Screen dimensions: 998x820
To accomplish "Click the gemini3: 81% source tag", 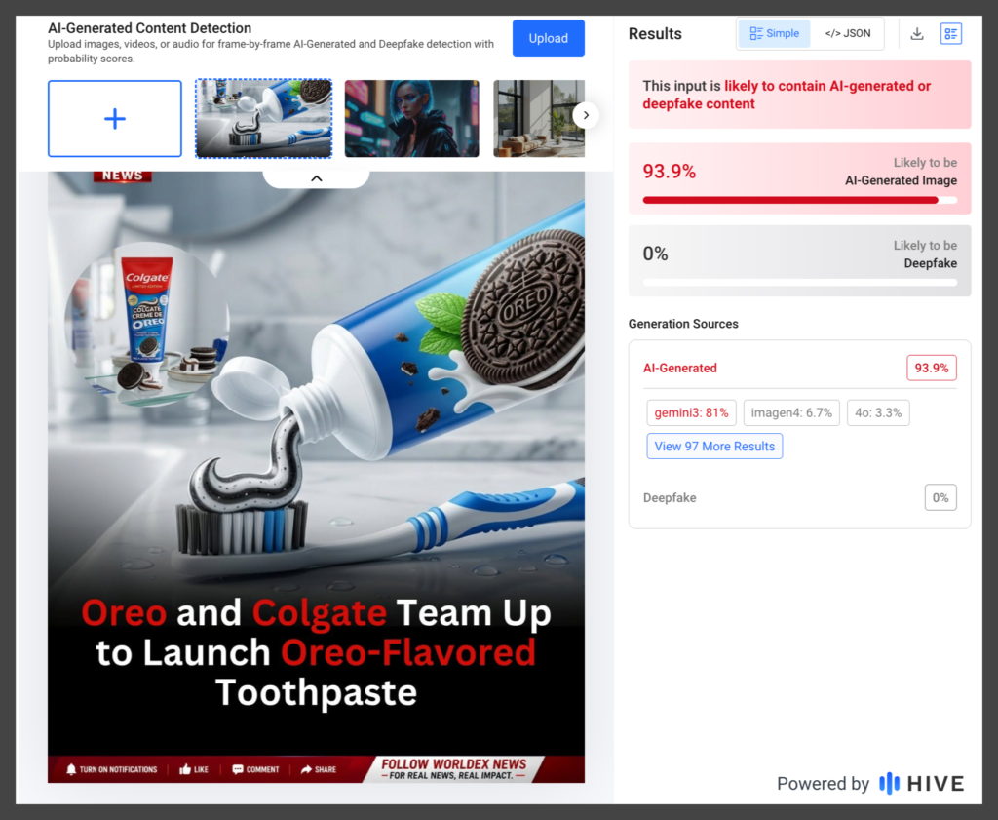I will click(691, 412).
